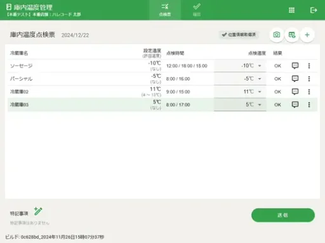The width and height of the screenshot is (325, 243).
Task: Switch to the checkmark confirmation tab
Action: (197, 10)
